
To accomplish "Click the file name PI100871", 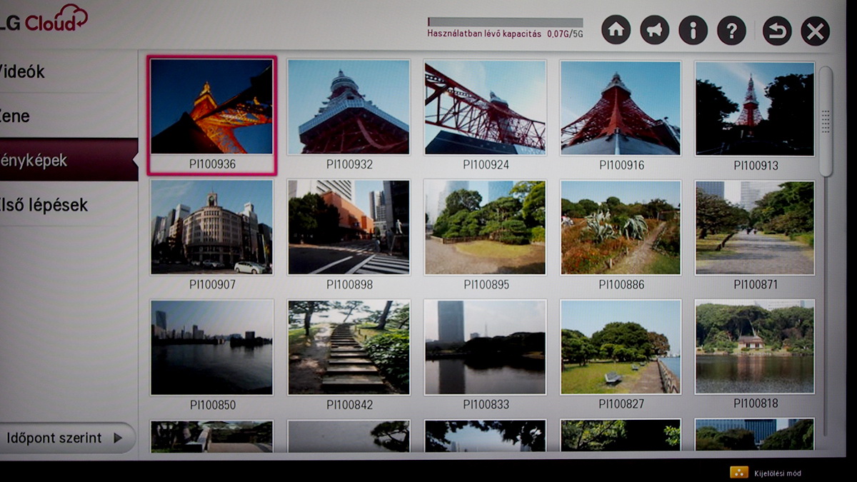I will pos(756,284).
